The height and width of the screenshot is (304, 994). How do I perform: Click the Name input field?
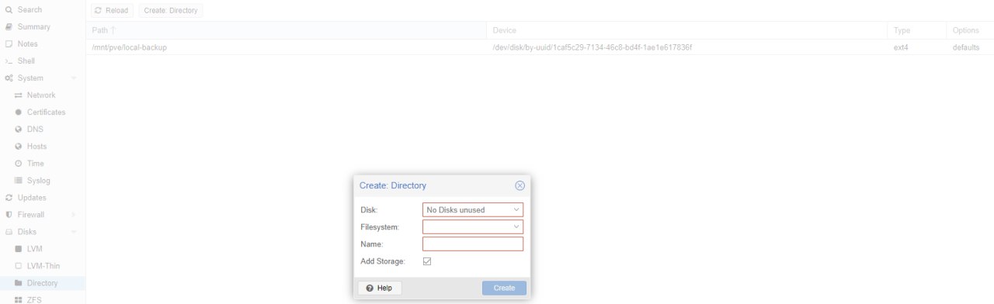pyautogui.click(x=473, y=244)
